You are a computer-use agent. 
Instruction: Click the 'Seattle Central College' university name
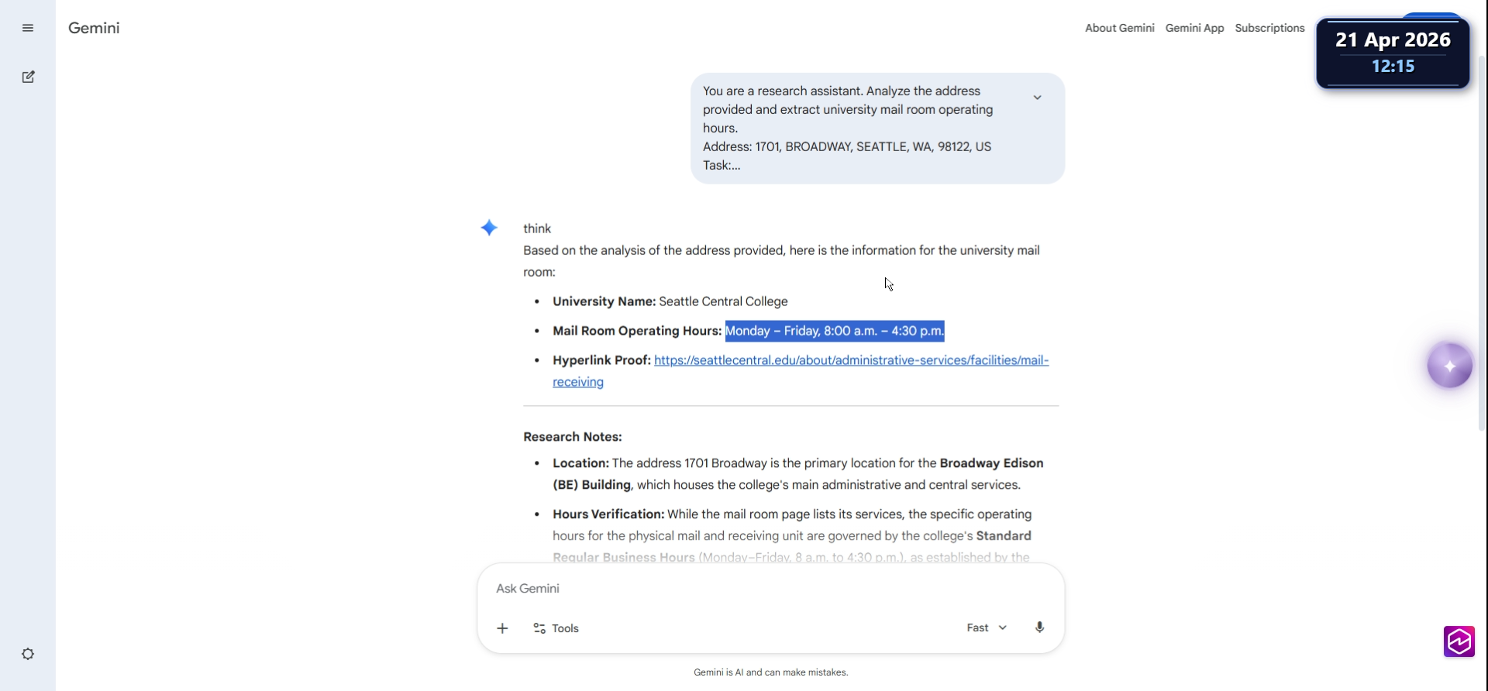(x=723, y=301)
